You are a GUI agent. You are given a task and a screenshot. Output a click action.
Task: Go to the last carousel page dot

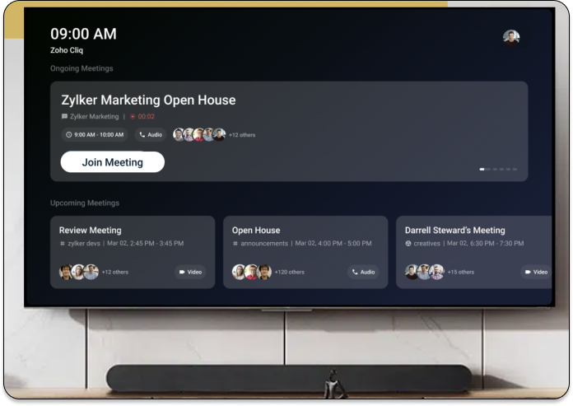[515, 169]
